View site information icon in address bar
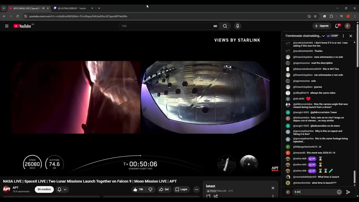 coord(26,16)
